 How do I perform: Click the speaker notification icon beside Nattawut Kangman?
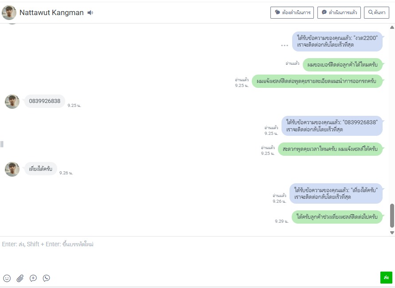90,12
